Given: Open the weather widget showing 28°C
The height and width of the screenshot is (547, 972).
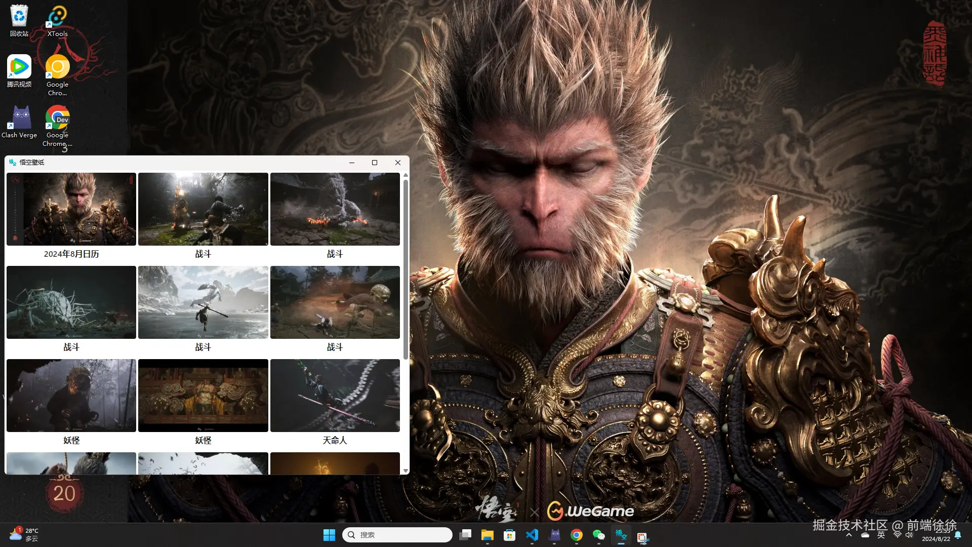Looking at the screenshot, I should pyautogui.click(x=24, y=534).
